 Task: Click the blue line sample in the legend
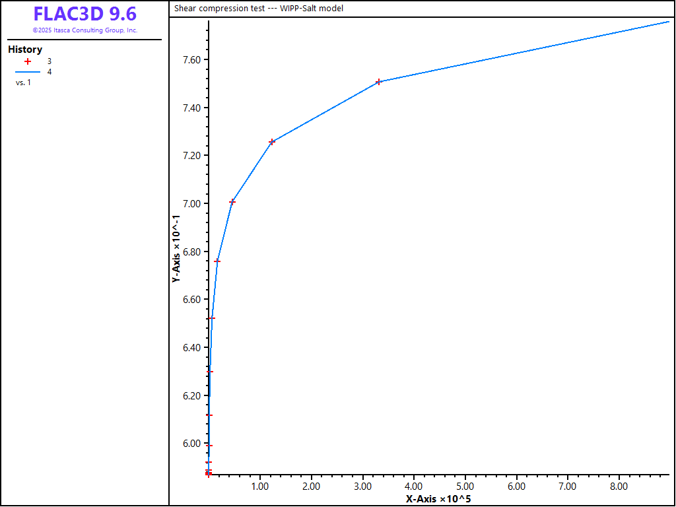click(28, 71)
